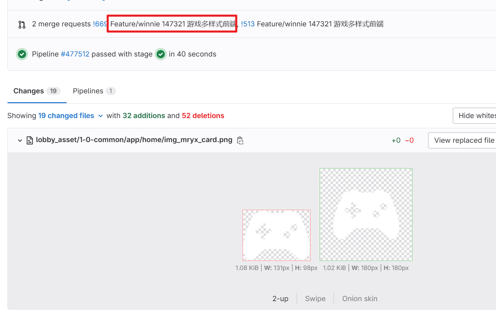Collapse the img_mryx_card.png file diff
This screenshot has height=316, width=496.
click(20, 140)
